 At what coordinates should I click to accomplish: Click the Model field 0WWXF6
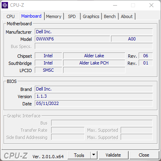(x=72, y=39)
